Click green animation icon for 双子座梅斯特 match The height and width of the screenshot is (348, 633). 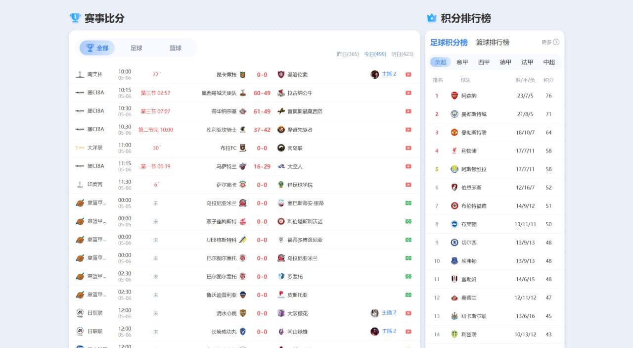pyautogui.click(x=408, y=221)
